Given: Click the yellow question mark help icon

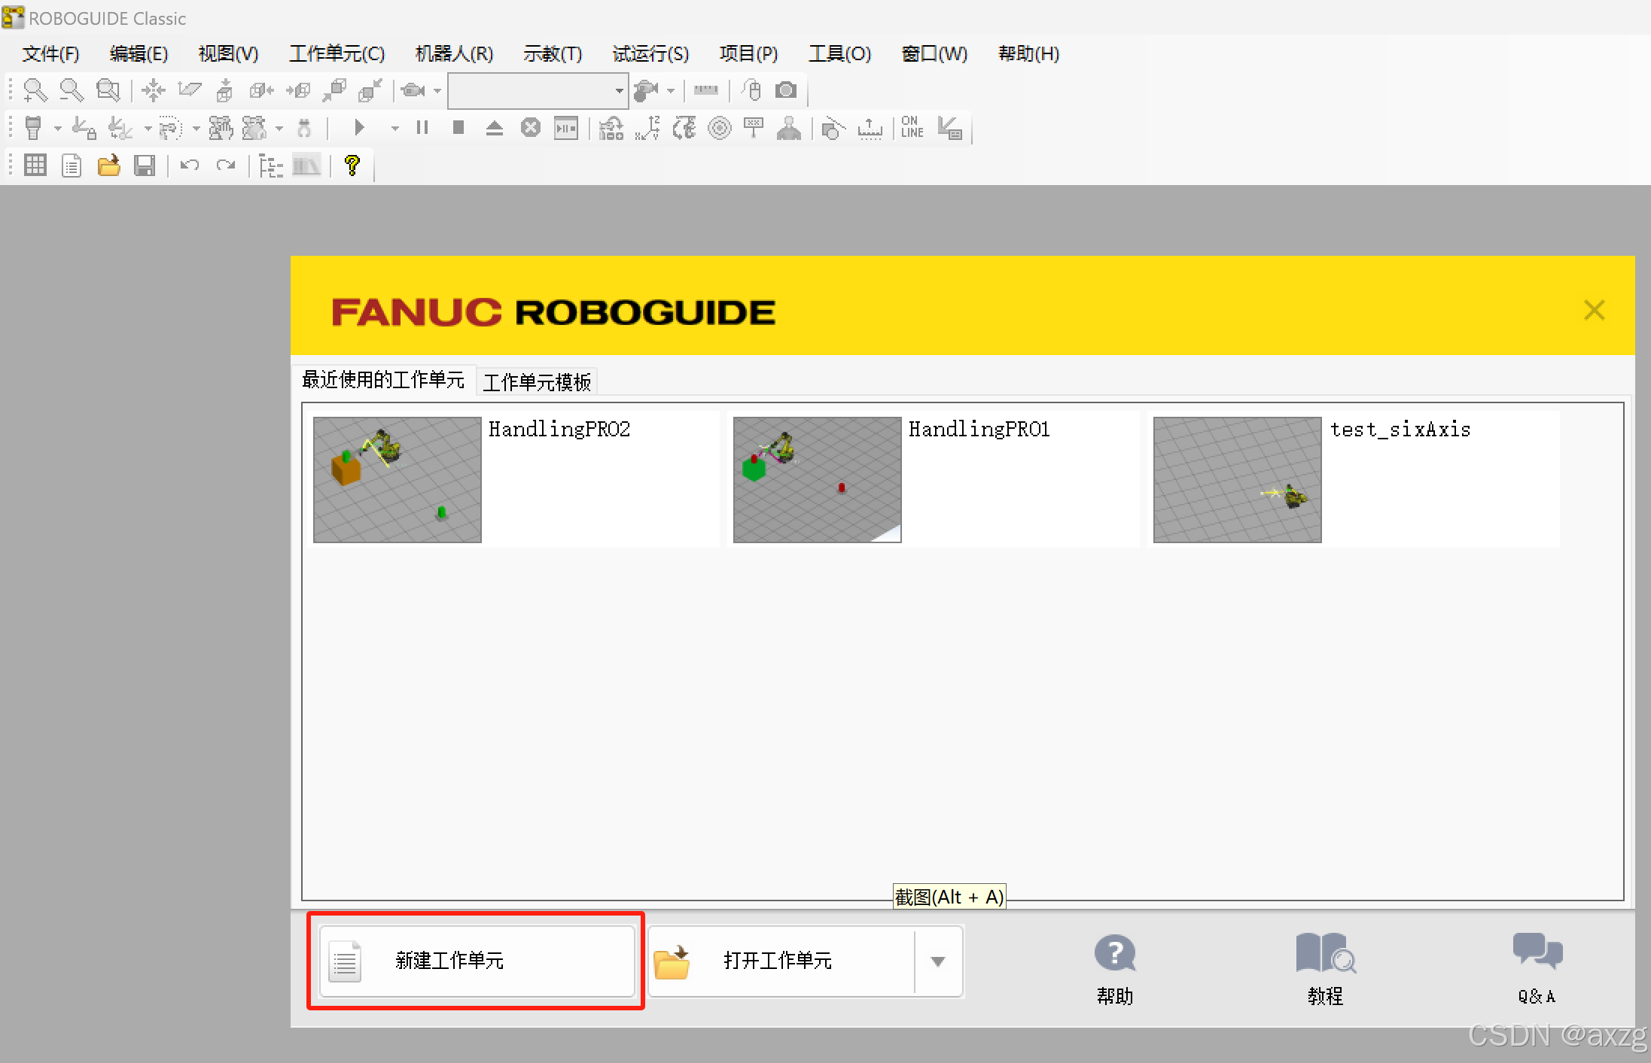Looking at the screenshot, I should tap(352, 166).
